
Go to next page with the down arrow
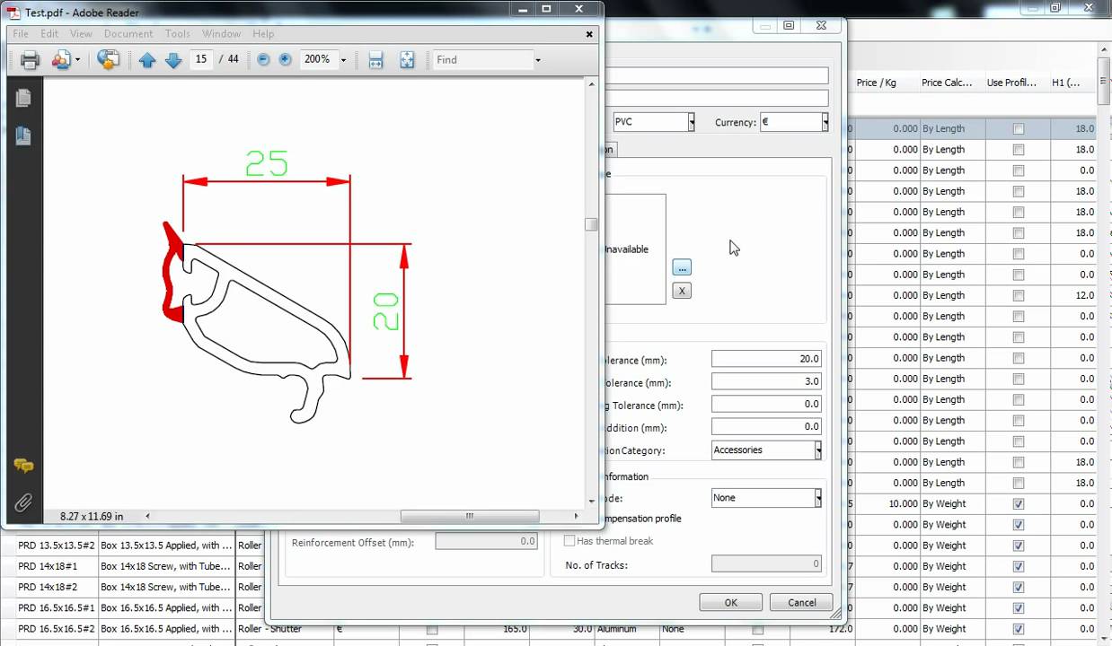(173, 60)
